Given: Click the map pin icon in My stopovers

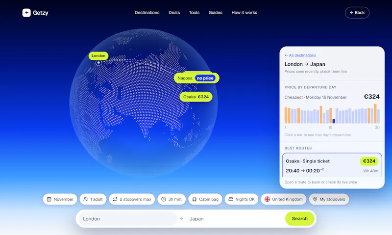Looking at the screenshot, I should (315, 199).
